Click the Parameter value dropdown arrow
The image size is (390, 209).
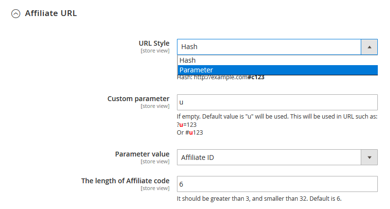click(x=369, y=157)
